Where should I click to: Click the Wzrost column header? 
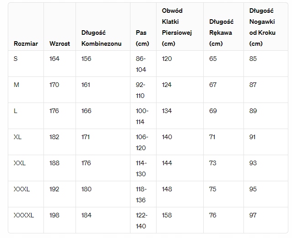click(x=59, y=44)
